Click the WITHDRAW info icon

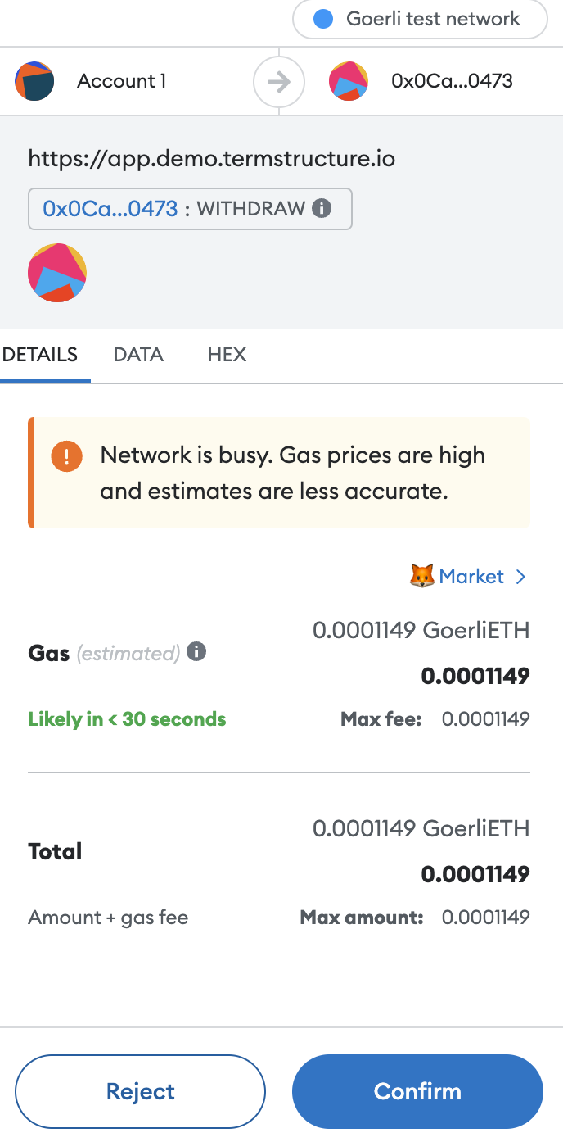322,208
